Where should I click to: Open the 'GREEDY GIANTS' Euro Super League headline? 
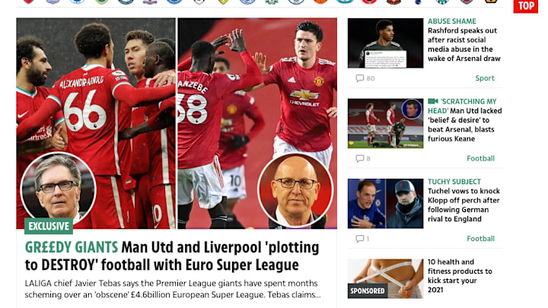point(172,256)
